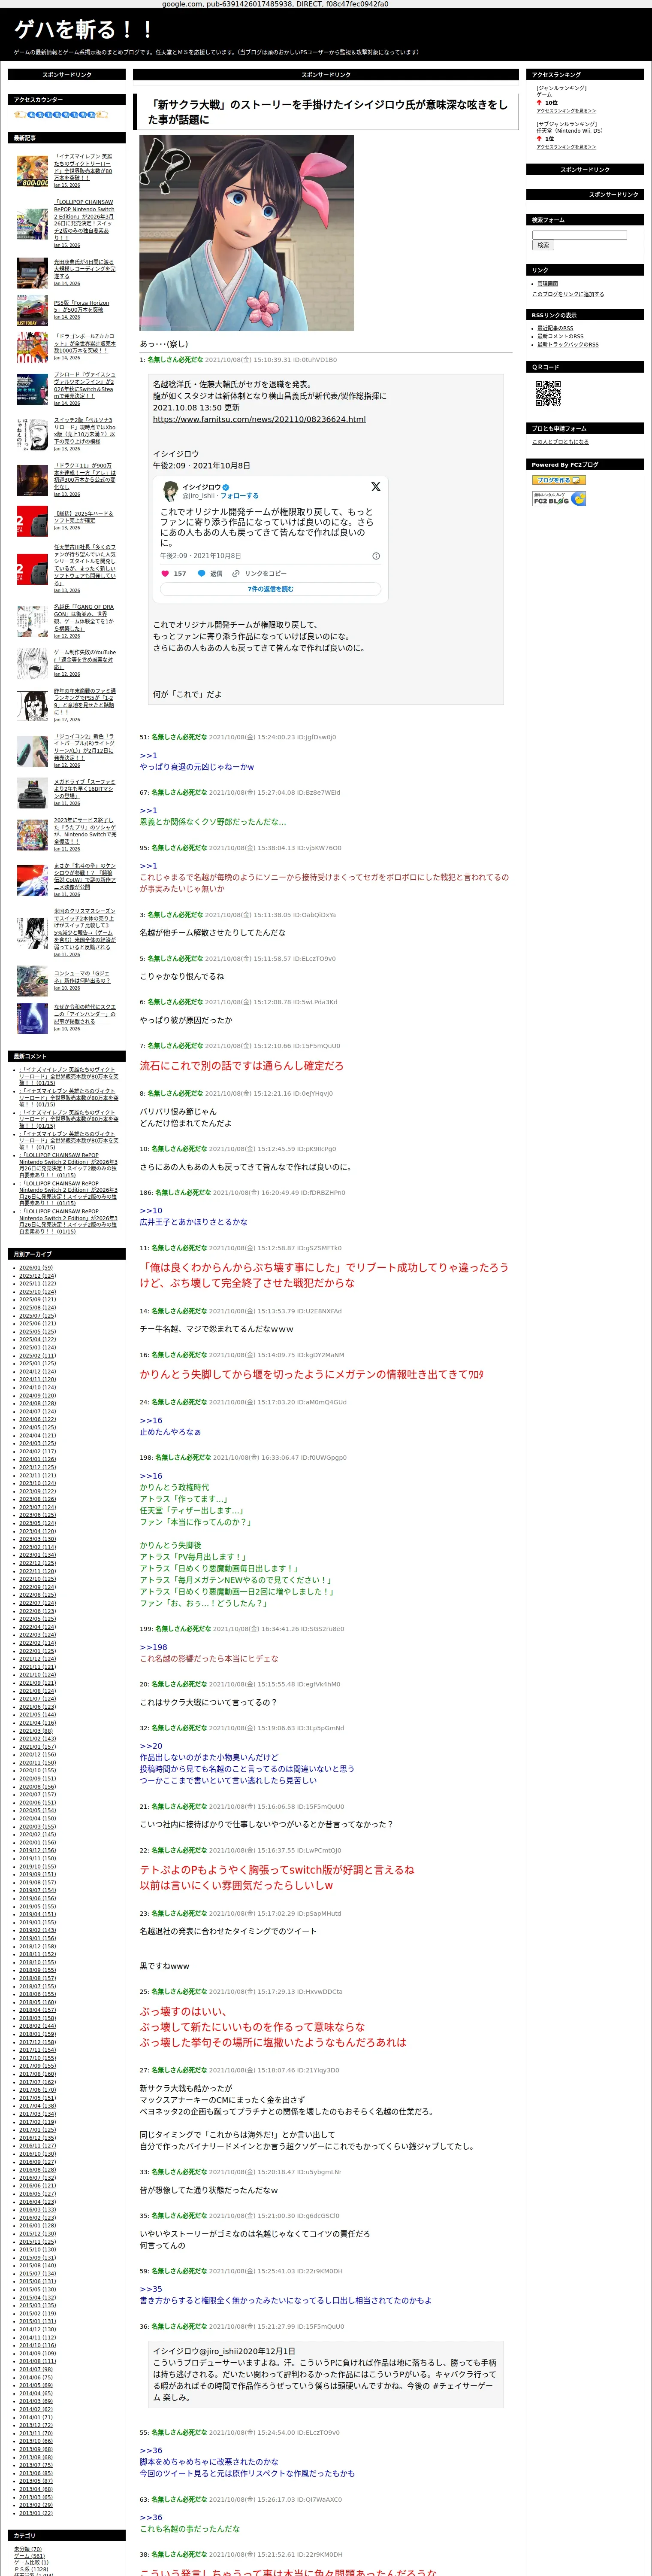Open ジャンルランキング's アクセスランキングを見る link
This screenshot has height=2576, width=652.
click(x=566, y=111)
